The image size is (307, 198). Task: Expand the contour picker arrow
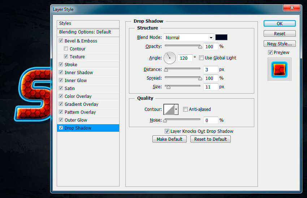click(x=176, y=109)
